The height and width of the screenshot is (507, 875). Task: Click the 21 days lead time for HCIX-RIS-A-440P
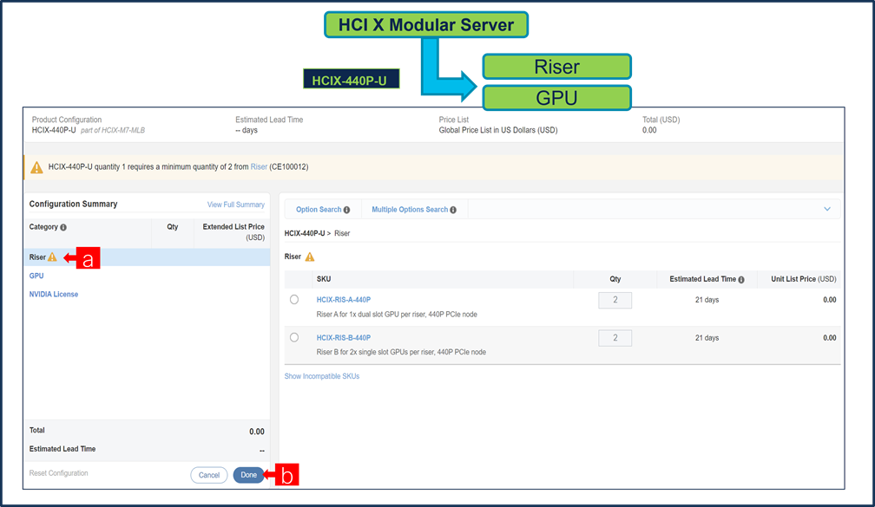point(707,300)
